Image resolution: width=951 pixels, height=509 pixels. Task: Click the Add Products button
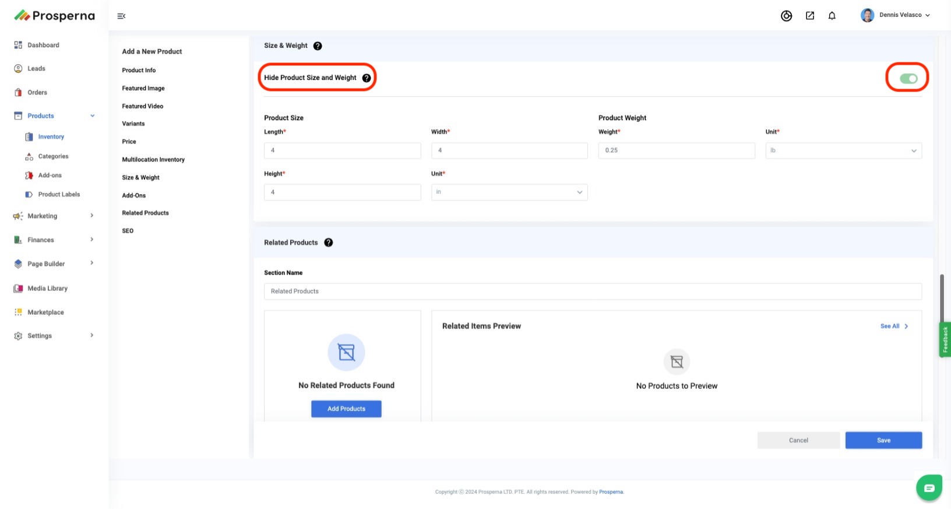346,409
